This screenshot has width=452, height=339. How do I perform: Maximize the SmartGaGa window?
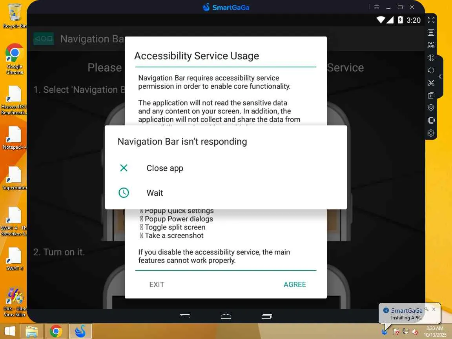[400, 7]
